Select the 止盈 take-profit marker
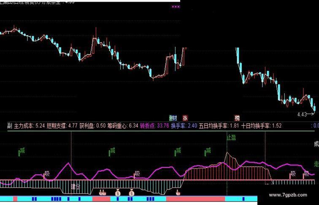The width and height of the screenshot is (319, 205). (231, 138)
